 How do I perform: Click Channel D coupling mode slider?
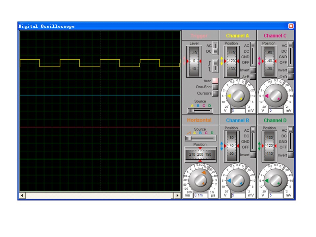click(x=290, y=139)
